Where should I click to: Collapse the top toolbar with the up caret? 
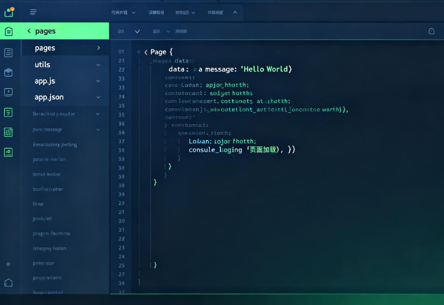tap(235, 13)
